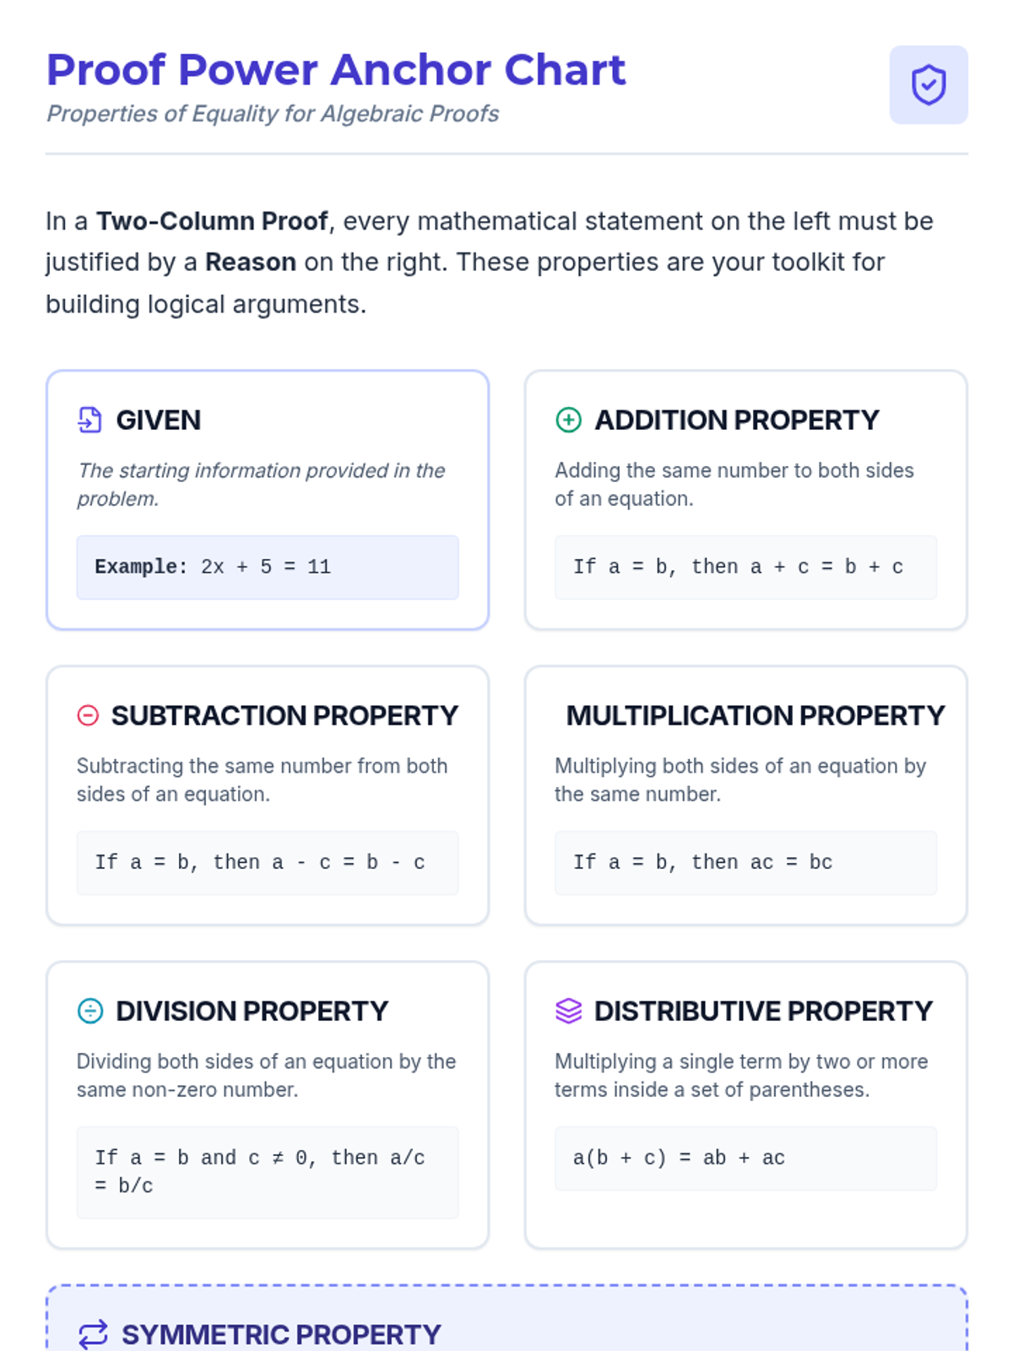Image resolution: width=1013 pixels, height=1351 pixels.
Task: Click the shield checkmark icon in header
Action: tap(929, 85)
